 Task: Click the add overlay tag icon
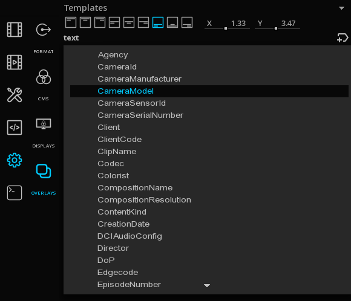tap(343, 38)
